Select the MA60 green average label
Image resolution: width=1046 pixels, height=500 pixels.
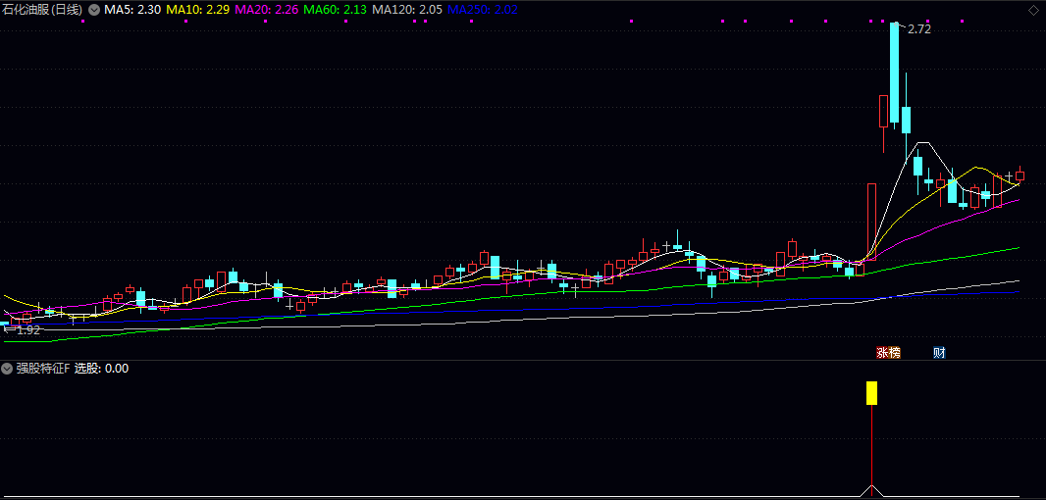[x=336, y=9]
